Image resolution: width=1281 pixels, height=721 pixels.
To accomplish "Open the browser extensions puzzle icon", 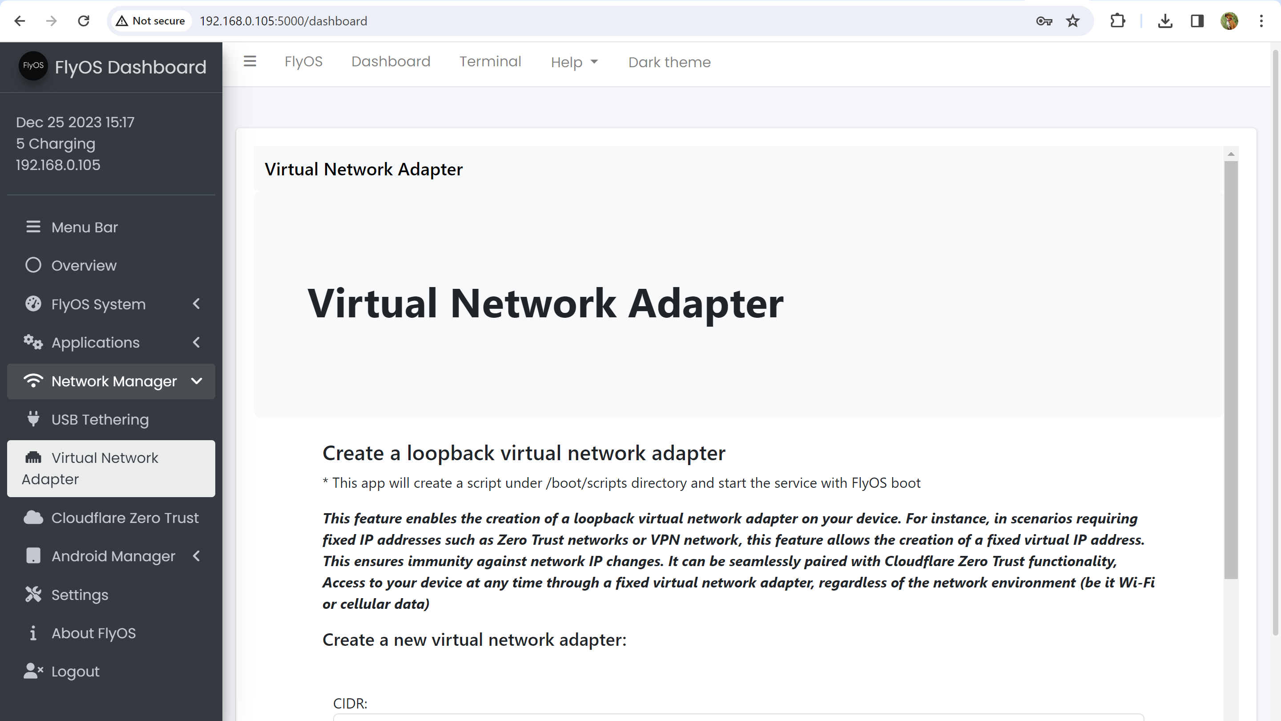I will 1117,21.
